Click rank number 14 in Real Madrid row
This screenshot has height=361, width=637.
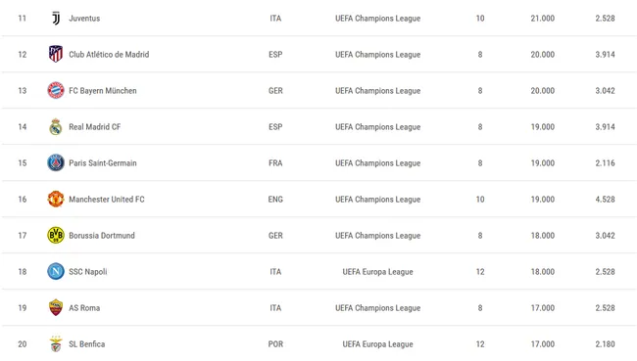pos(23,126)
